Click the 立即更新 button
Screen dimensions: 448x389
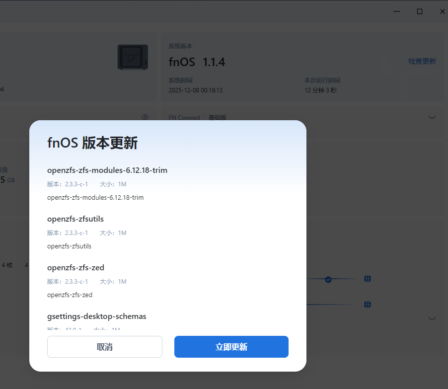pos(231,347)
